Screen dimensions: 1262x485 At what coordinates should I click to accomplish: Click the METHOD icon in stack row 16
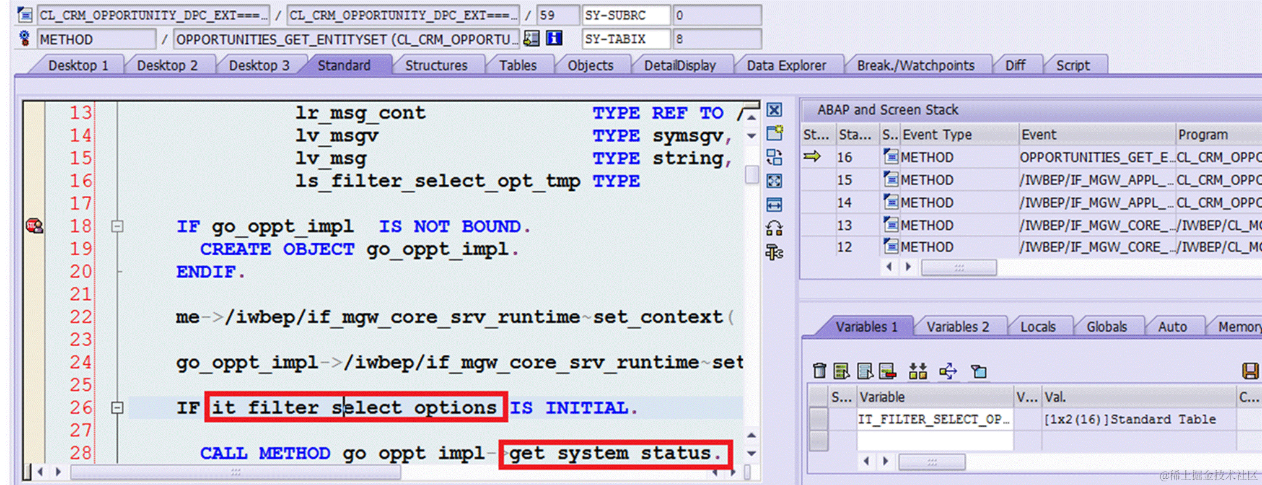tap(891, 157)
